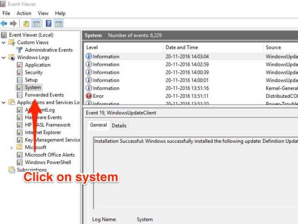Collapse Applications and Services Logs node
The height and width of the screenshot is (224, 298).
pyautogui.click(x=4, y=103)
